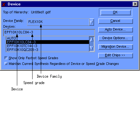This screenshot has width=140, height=120.
Task: Close the Device dialog window
Action: tap(135, 4)
